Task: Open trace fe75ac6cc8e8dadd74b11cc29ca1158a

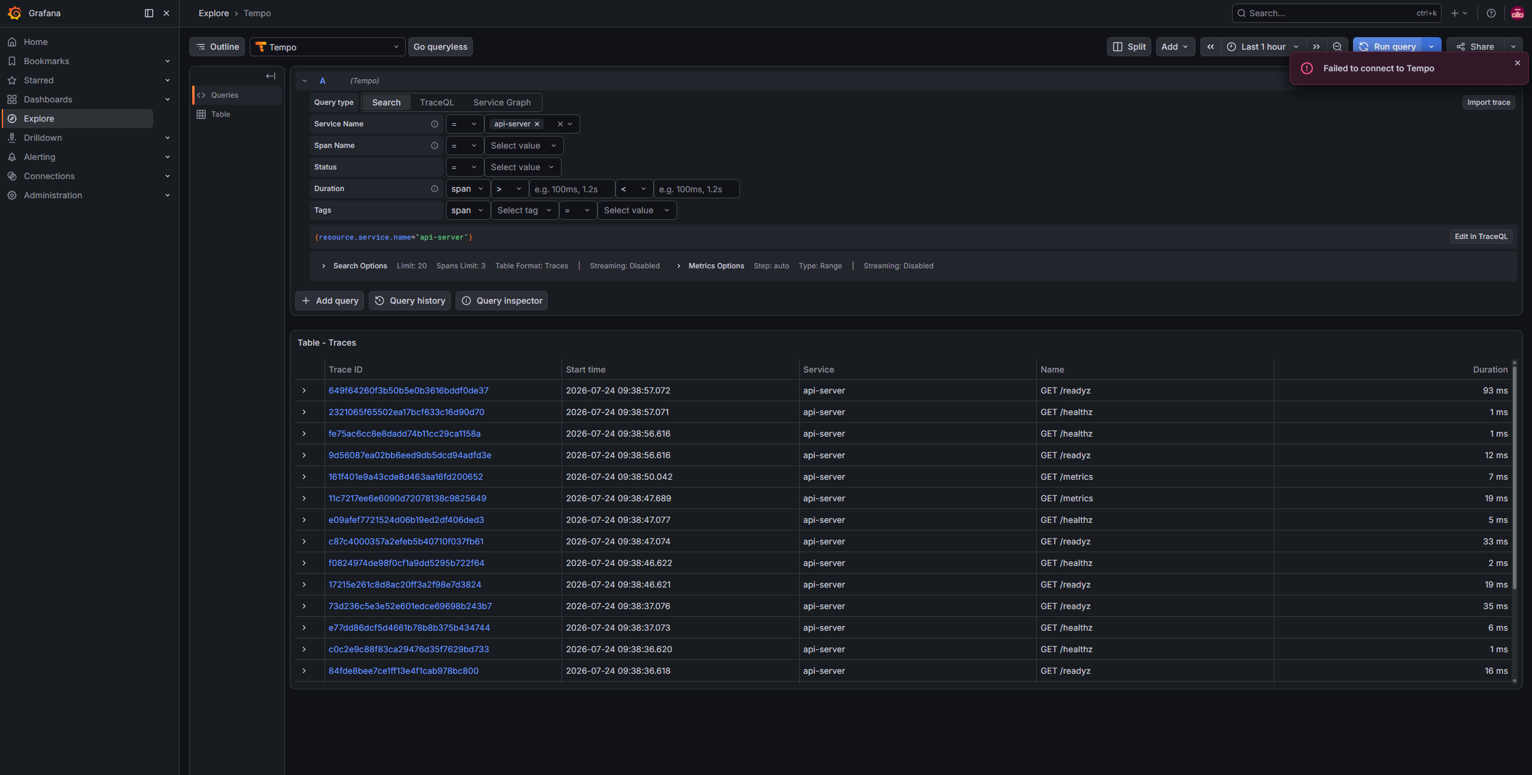Action: click(404, 434)
